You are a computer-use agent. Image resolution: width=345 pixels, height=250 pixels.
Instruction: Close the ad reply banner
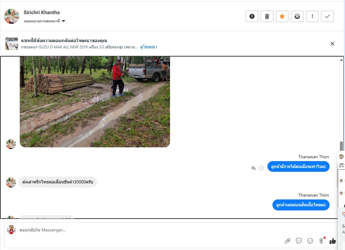(332, 44)
